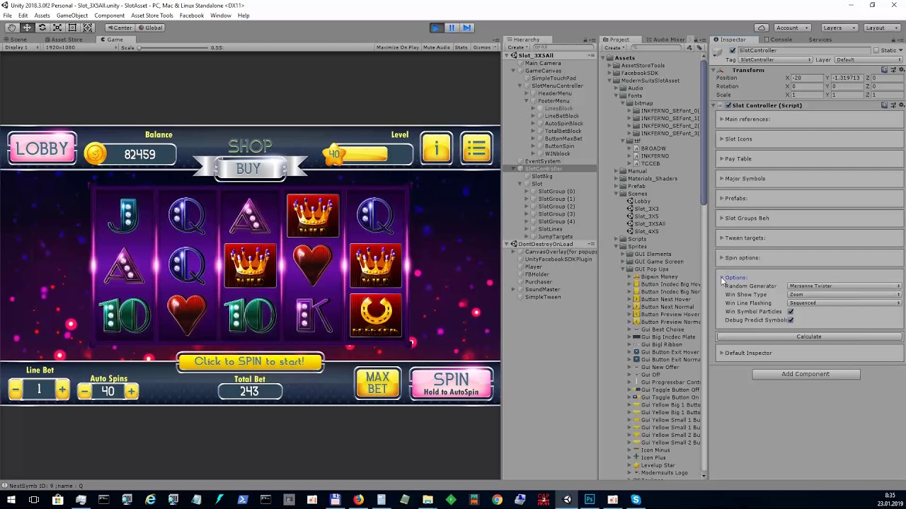Image resolution: width=906 pixels, height=509 pixels.
Task: Toggle SlotController active checkbox in Inspector
Action: (732, 51)
